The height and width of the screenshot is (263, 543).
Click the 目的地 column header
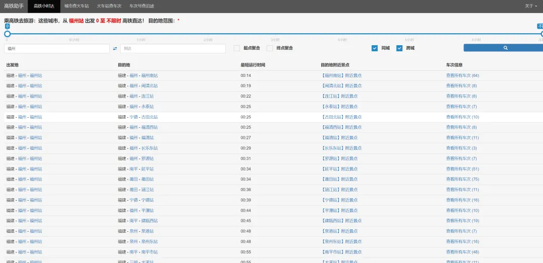point(124,65)
